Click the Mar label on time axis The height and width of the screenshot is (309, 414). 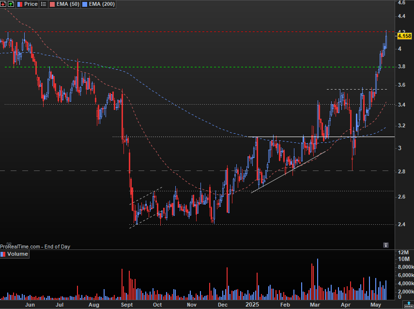click(315, 305)
